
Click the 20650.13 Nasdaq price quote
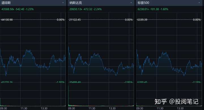[x=75, y=9]
